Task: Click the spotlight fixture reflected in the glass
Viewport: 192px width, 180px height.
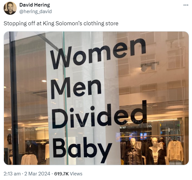Action: coord(150,66)
